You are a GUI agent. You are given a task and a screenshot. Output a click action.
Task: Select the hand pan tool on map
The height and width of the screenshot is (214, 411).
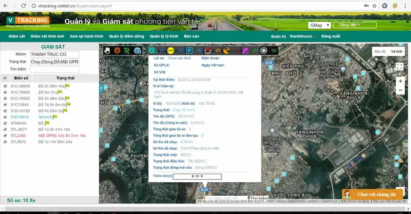(x=107, y=51)
